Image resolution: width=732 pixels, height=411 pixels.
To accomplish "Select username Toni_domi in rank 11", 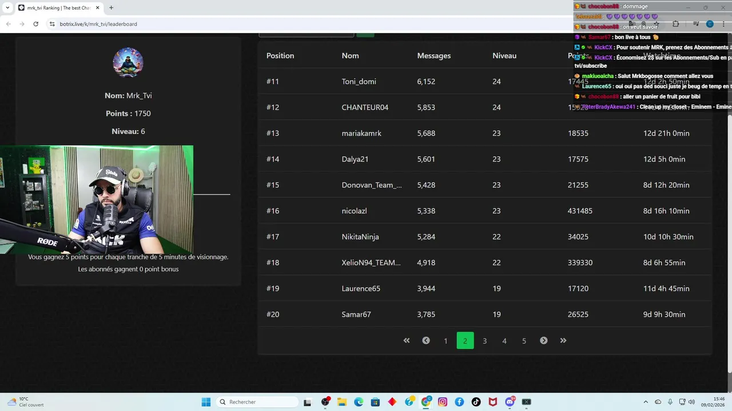I will click(x=359, y=82).
